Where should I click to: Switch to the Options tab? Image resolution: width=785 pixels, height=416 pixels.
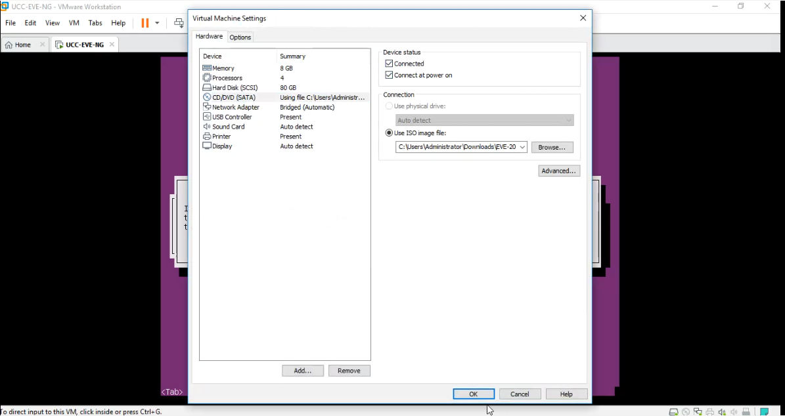[240, 37]
